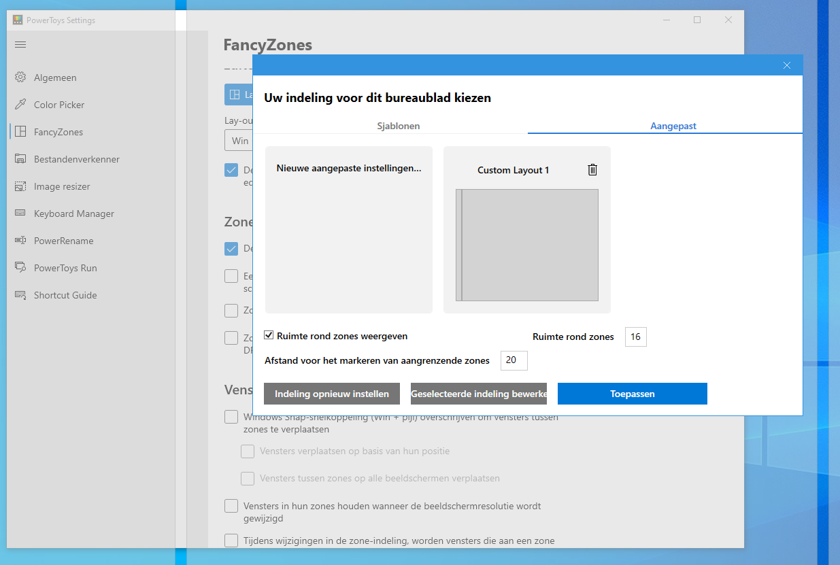
Task: Collapse the sidebar with the hamburger menu
Action: click(x=20, y=44)
